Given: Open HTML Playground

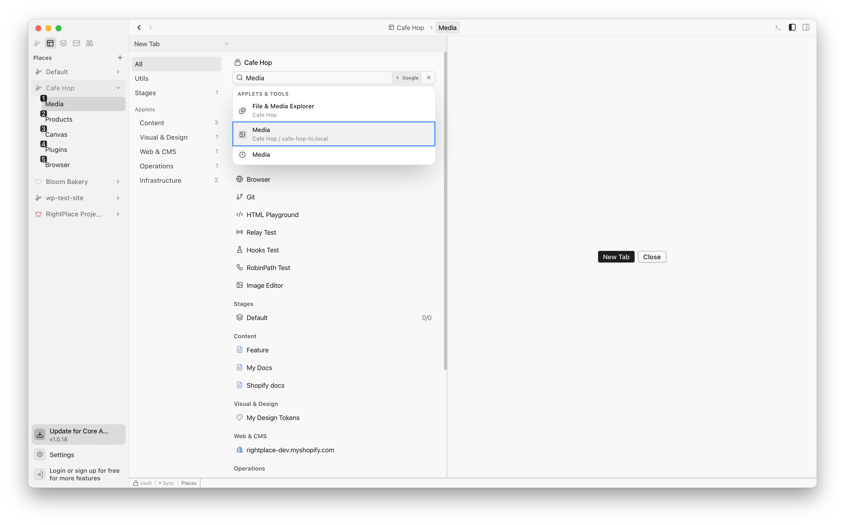Looking at the screenshot, I should 333,215.
